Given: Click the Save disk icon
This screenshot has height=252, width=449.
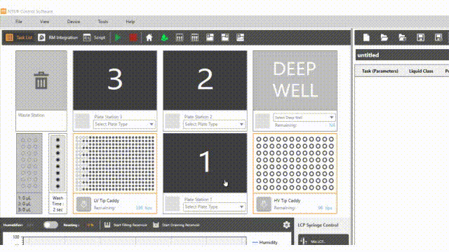Looking at the screenshot, I should (x=420, y=37).
